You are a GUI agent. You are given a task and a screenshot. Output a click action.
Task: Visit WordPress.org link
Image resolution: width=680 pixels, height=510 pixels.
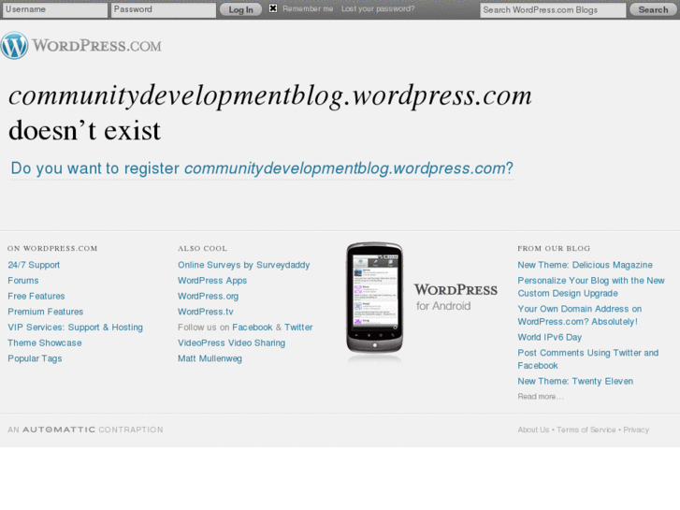click(209, 296)
